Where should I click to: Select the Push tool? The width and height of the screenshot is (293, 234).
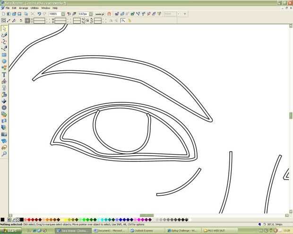click(x=4, y=147)
